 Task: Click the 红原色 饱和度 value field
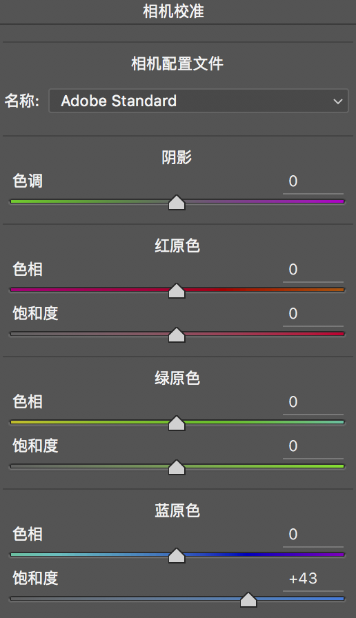point(313,314)
